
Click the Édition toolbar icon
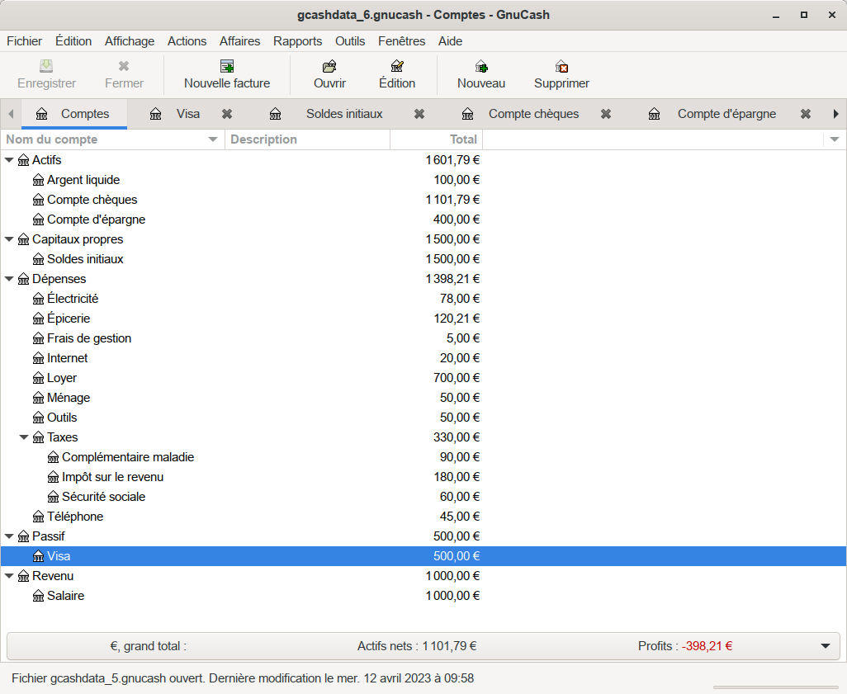pos(397,67)
